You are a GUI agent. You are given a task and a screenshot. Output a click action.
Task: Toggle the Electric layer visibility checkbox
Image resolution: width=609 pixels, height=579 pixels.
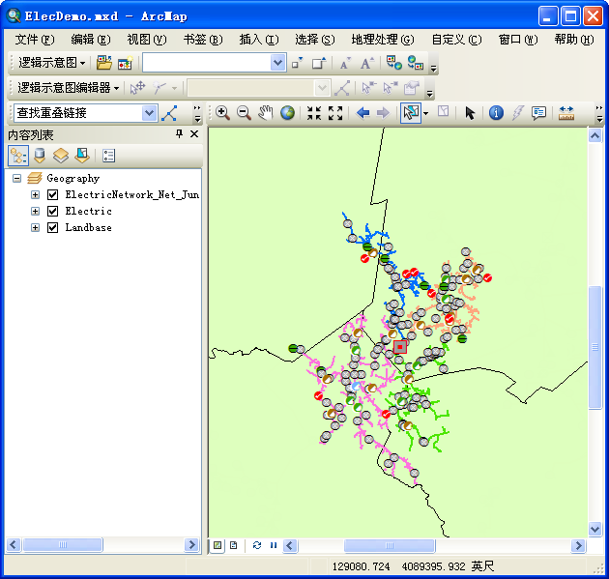click(x=53, y=212)
